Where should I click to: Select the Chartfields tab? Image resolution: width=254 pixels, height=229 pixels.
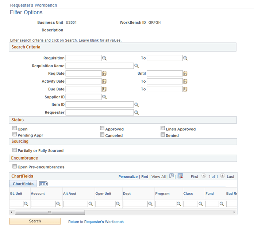23,184
